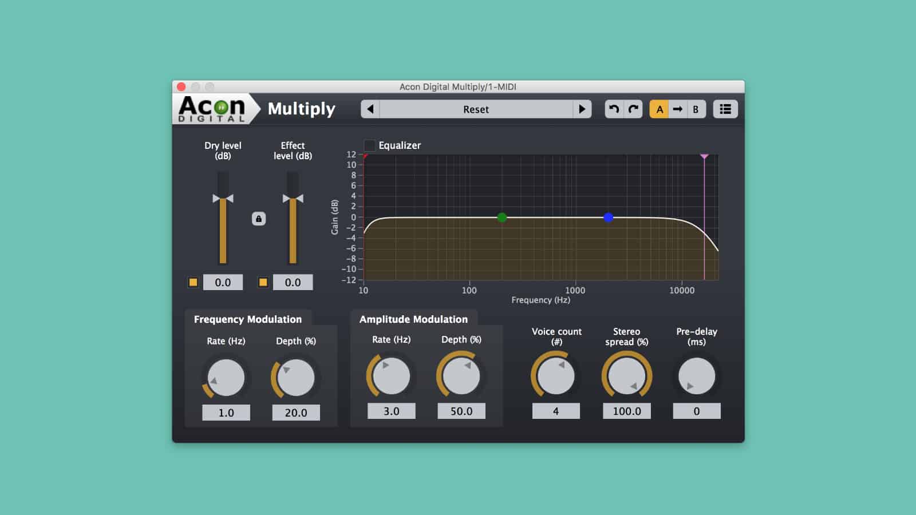Click the green EQ node on the curve
Viewport: 916px width, 515px height.
point(502,217)
